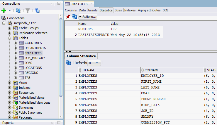Click the Sequences folder icon
Image resolution: width=217 pixels, height=125 pixels.
(x=16, y=93)
